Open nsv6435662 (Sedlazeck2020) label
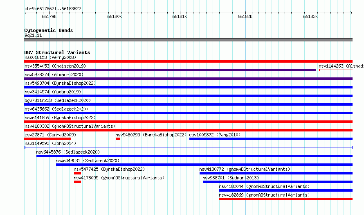 pos(56,109)
